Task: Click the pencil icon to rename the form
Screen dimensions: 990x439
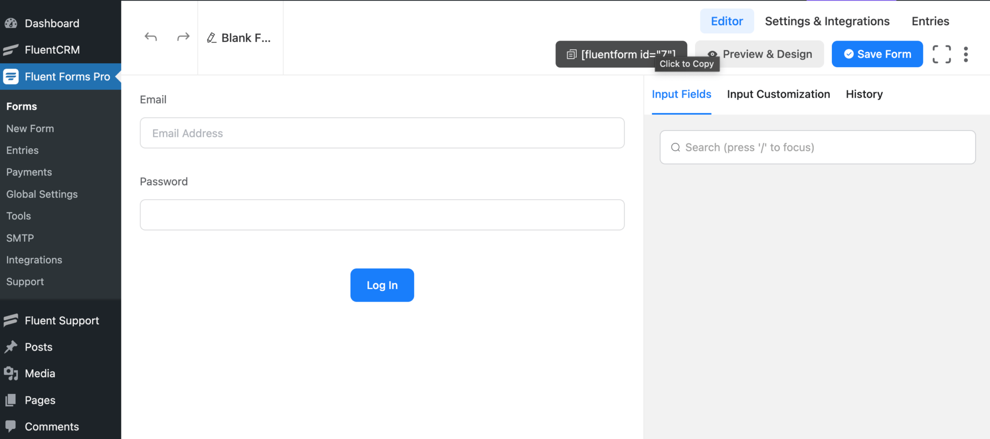Action: [x=211, y=37]
